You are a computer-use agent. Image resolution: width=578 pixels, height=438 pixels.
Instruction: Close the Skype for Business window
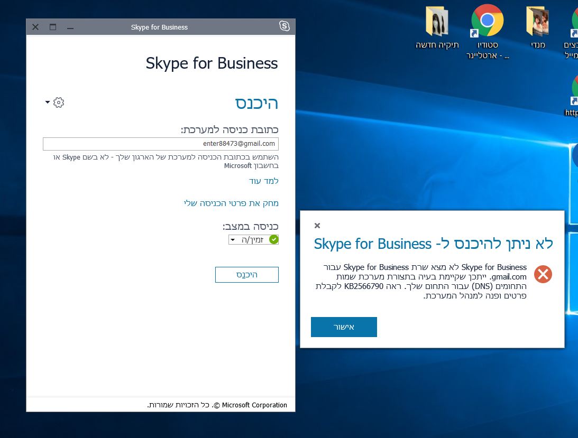35,27
